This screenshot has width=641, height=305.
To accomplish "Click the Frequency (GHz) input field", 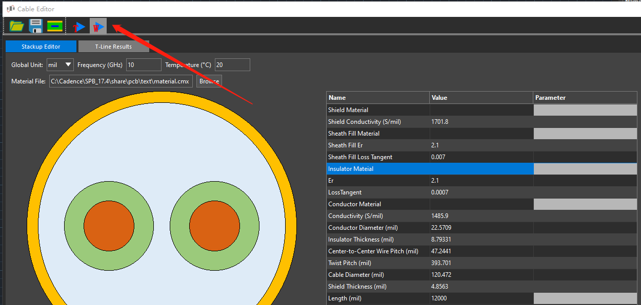I will click(144, 64).
